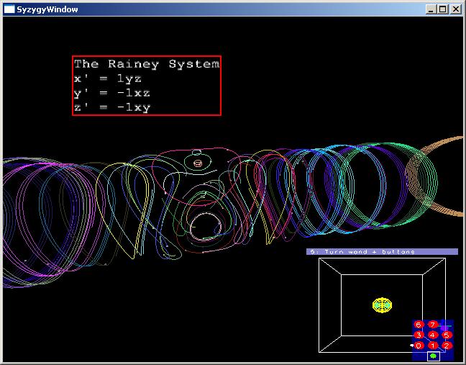Click the x' = 1yz equation line
The width and height of the screenshot is (466, 365).
coord(108,78)
